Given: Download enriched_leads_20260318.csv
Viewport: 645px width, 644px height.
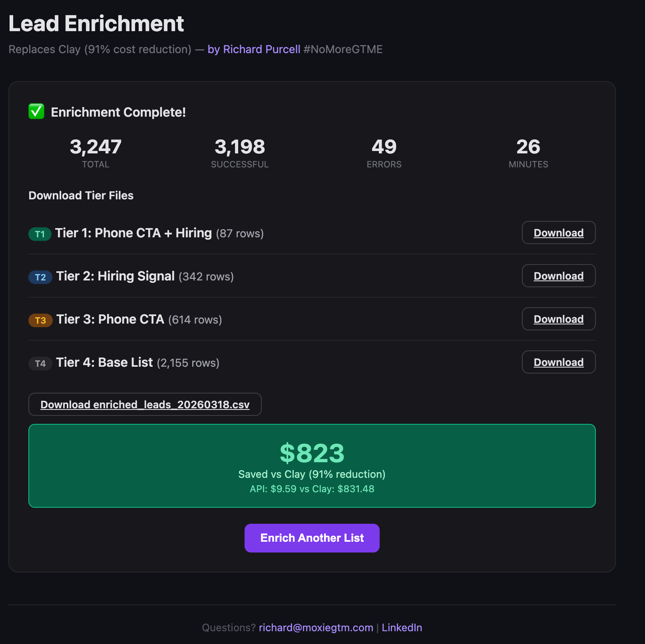Looking at the screenshot, I should pyautogui.click(x=145, y=404).
